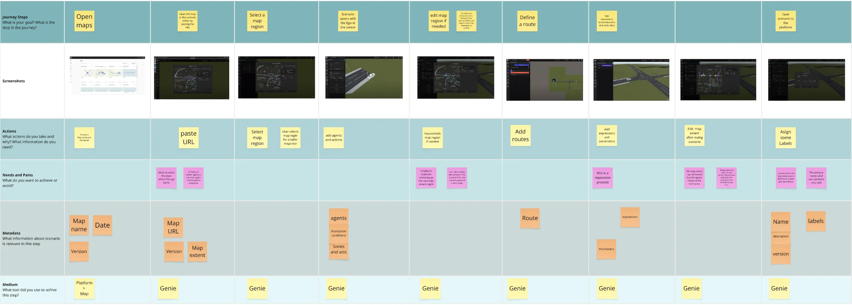Select pink 'Cannot delete the long labels' note
The width and height of the screenshot is (852, 305).
tap(786, 178)
